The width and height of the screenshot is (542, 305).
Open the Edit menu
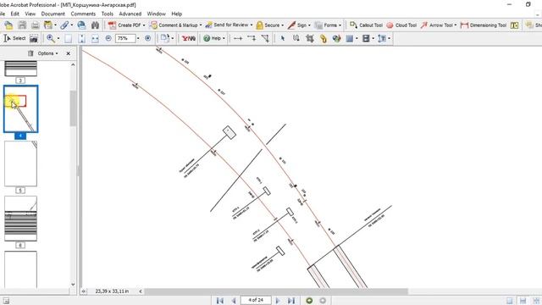click(15, 14)
